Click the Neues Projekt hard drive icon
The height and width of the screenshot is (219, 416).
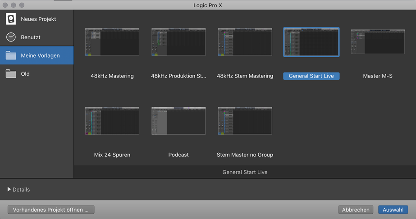[x=11, y=19]
